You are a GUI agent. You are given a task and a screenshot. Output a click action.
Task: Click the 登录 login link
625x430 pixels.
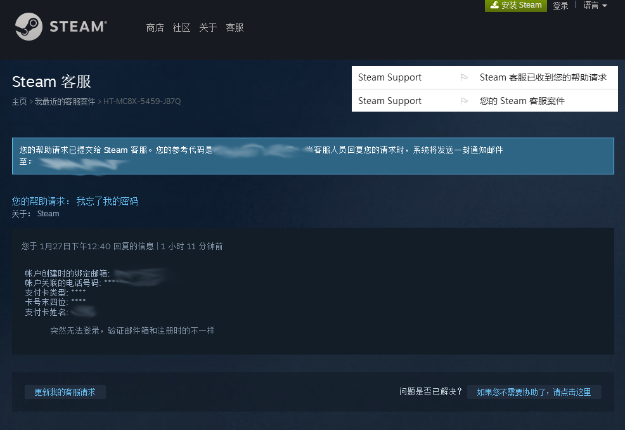(560, 6)
